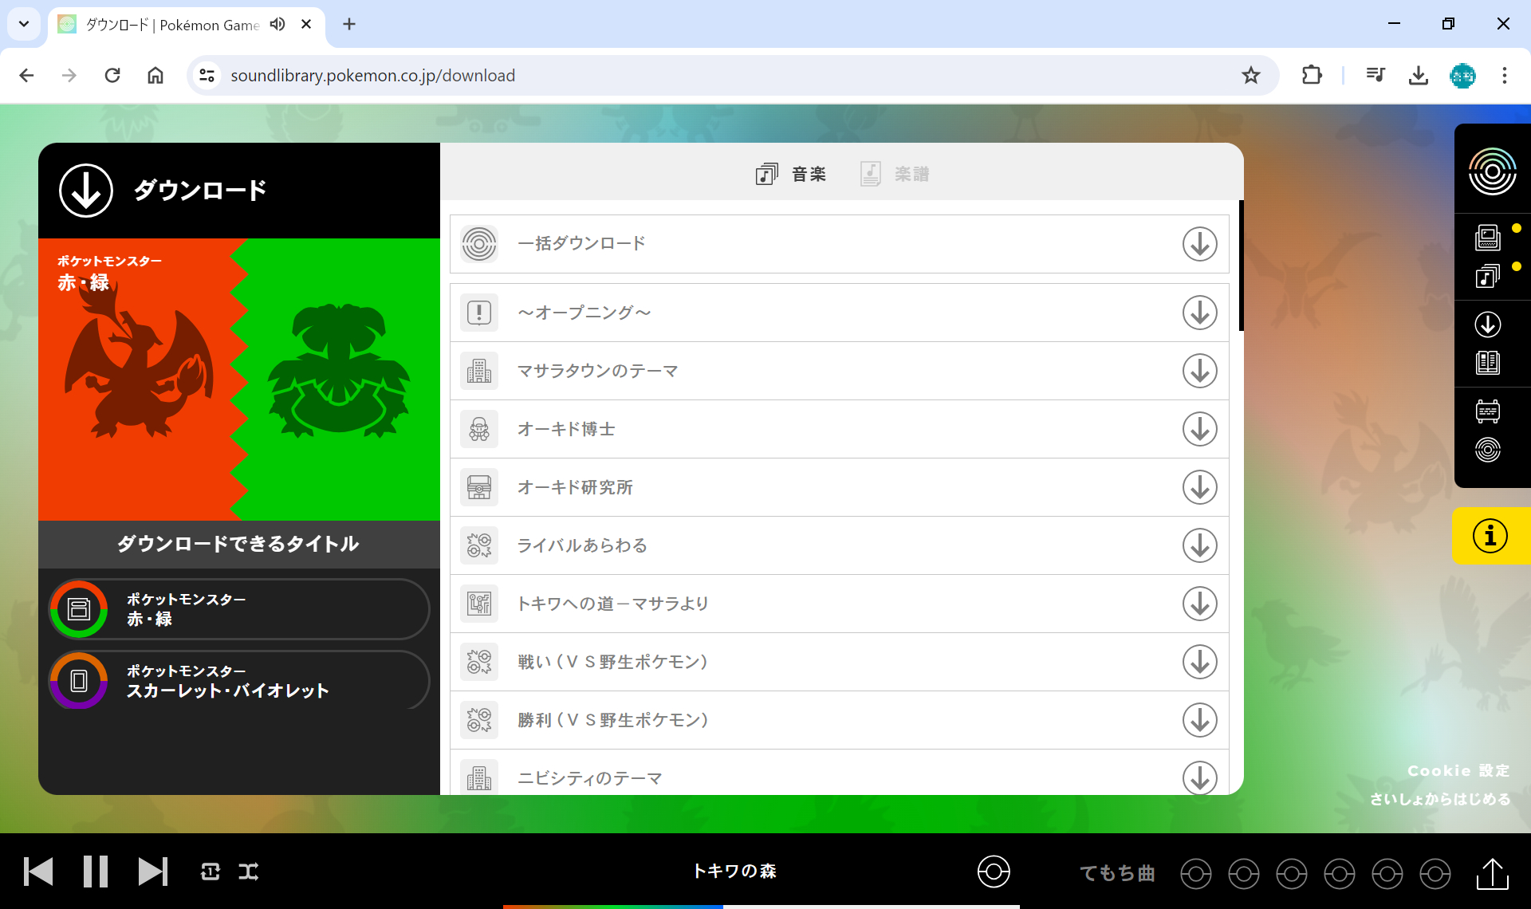Download マサラタウンのテーマ track

(x=1199, y=371)
